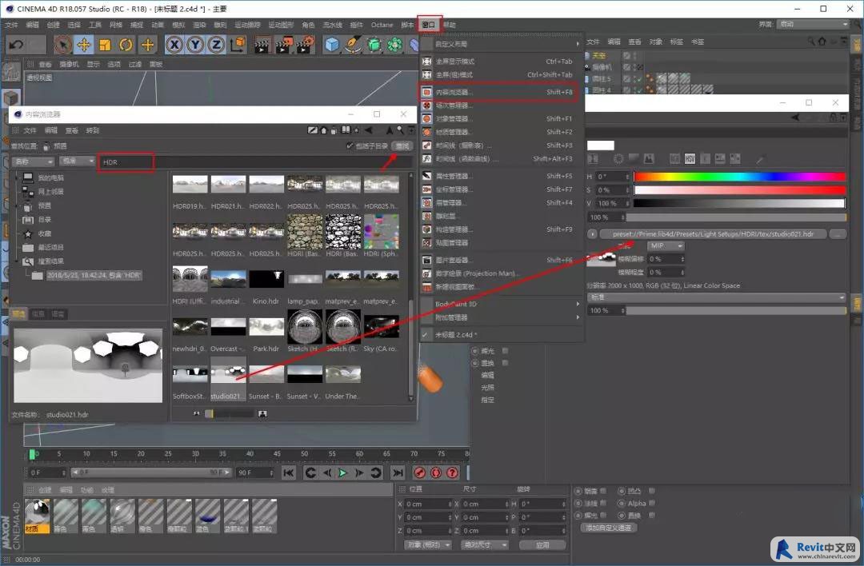Select HSV color mode button
The height and width of the screenshot is (566, 864).
click(690, 159)
